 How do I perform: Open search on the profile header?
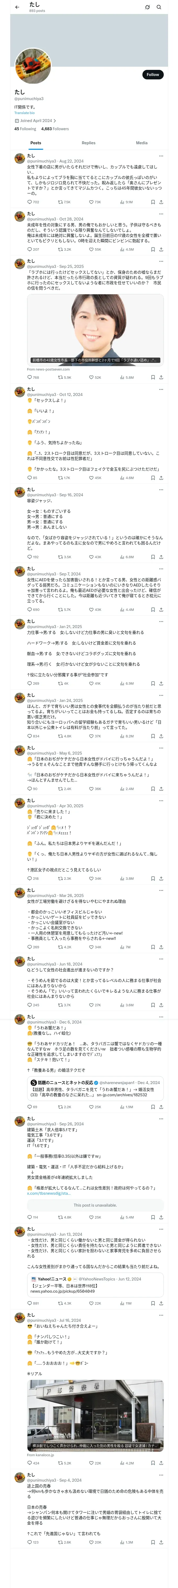tap(159, 7)
